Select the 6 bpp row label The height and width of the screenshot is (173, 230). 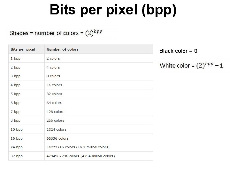pyautogui.click(x=15, y=103)
